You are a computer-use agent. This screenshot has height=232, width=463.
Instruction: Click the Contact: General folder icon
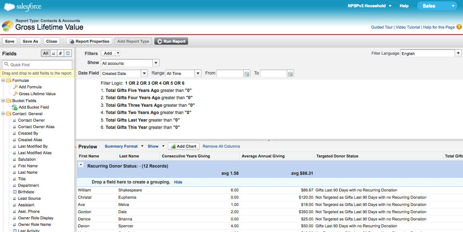coord(8,114)
